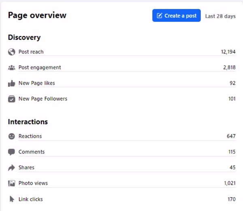Image resolution: width=243 pixels, height=211 pixels.
Task: Click the picture icon for Photo views
Action: point(11,183)
